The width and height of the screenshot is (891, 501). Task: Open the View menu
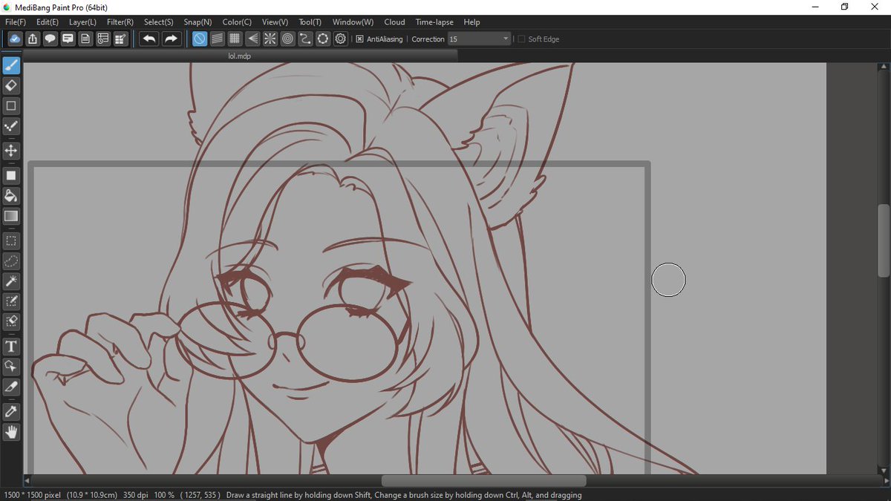click(x=275, y=22)
